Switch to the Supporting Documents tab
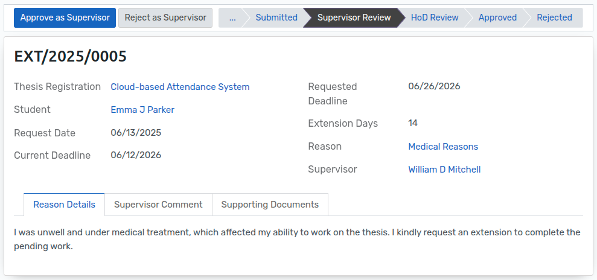Viewport: 597px width, 280px height. tap(270, 205)
